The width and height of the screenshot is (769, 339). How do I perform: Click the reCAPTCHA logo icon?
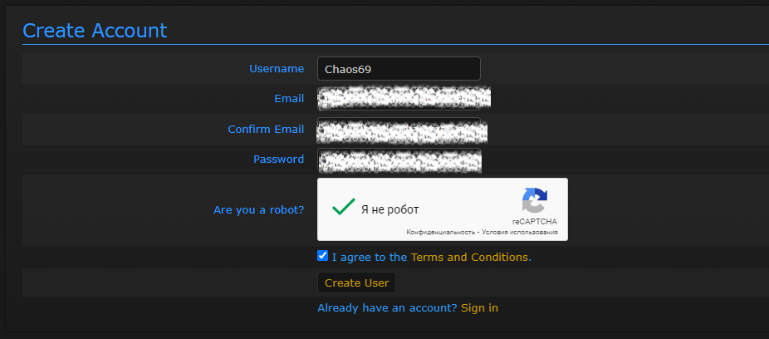535,202
